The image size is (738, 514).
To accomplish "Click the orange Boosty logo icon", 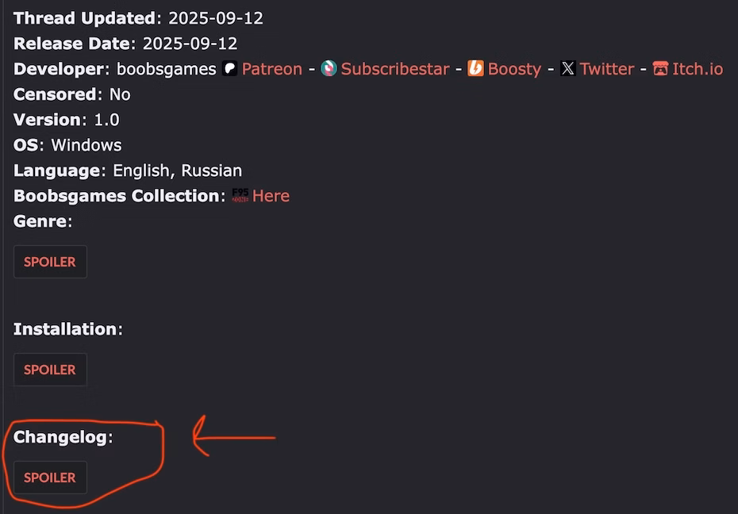I will pyautogui.click(x=475, y=69).
